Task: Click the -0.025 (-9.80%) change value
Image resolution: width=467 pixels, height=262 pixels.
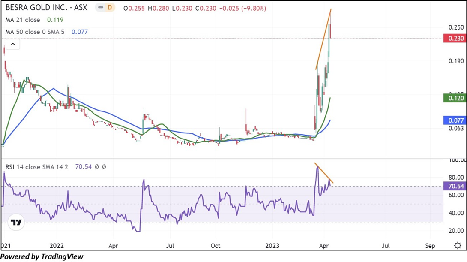Action: [243, 8]
